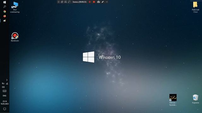This screenshot has height=113, width=202.
Task: Click the show-desktop strip at the taskbar end
Action: pyautogui.click(x=4, y=112)
